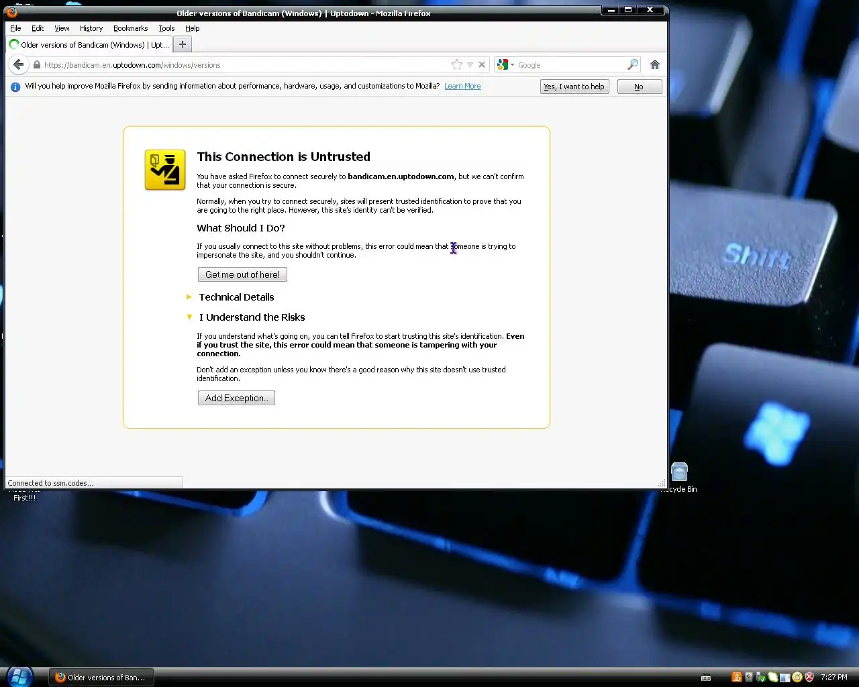Click the yellow untrusted connection warning icon
Screen dimensions: 859x687
[x=165, y=170]
